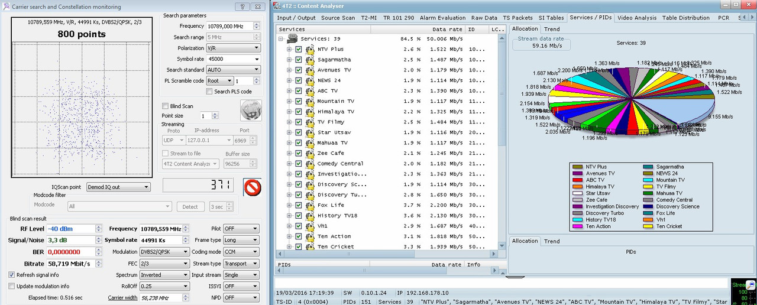Click the Carrier search window title icon
Screen dimensions: 757x305
tap(6, 7)
